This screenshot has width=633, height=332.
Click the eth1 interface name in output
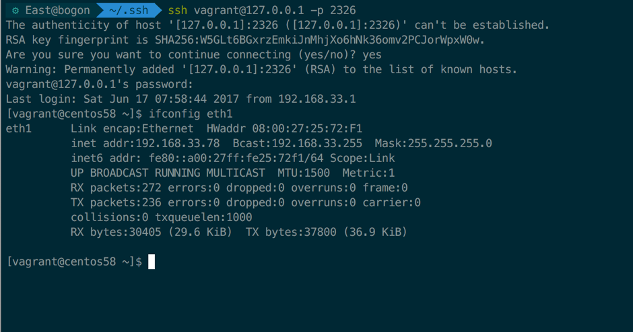tap(19, 128)
